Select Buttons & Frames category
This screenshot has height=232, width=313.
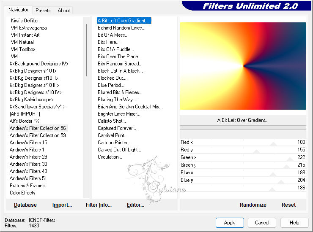27,186
